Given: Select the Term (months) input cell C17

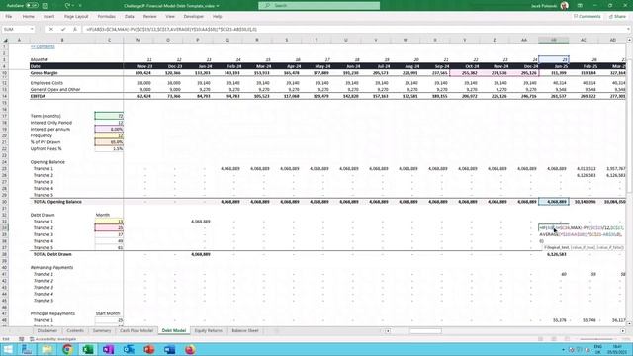Looking at the screenshot, I should (x=109, y=116).
